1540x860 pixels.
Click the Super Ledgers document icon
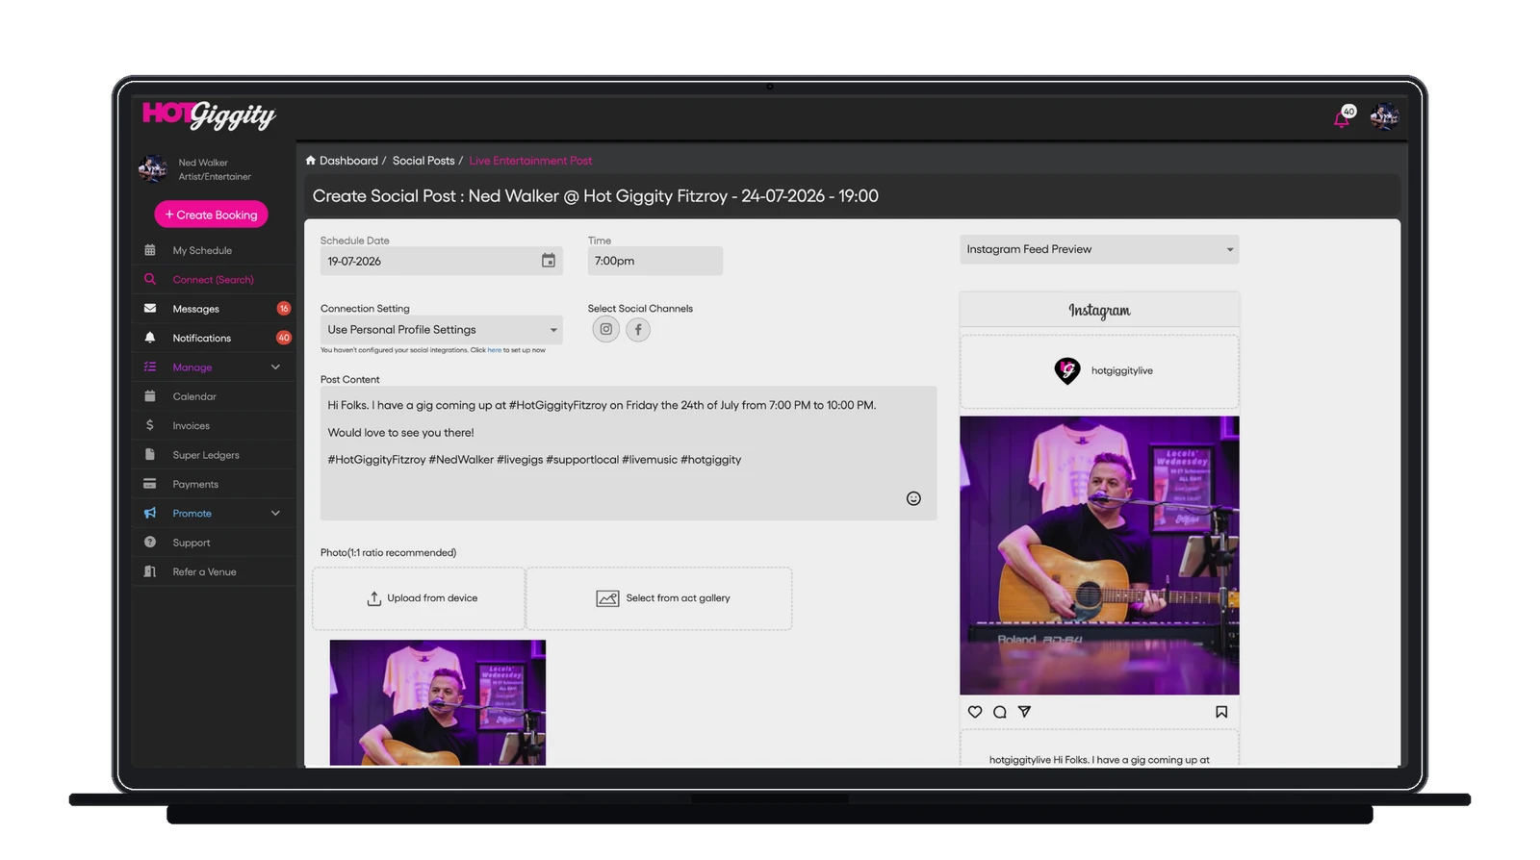pos(149,454)
